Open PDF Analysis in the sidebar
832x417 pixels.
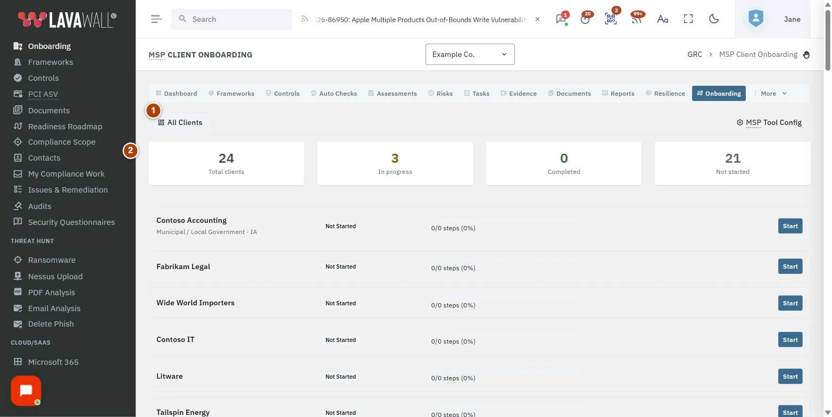click(52, 293)
